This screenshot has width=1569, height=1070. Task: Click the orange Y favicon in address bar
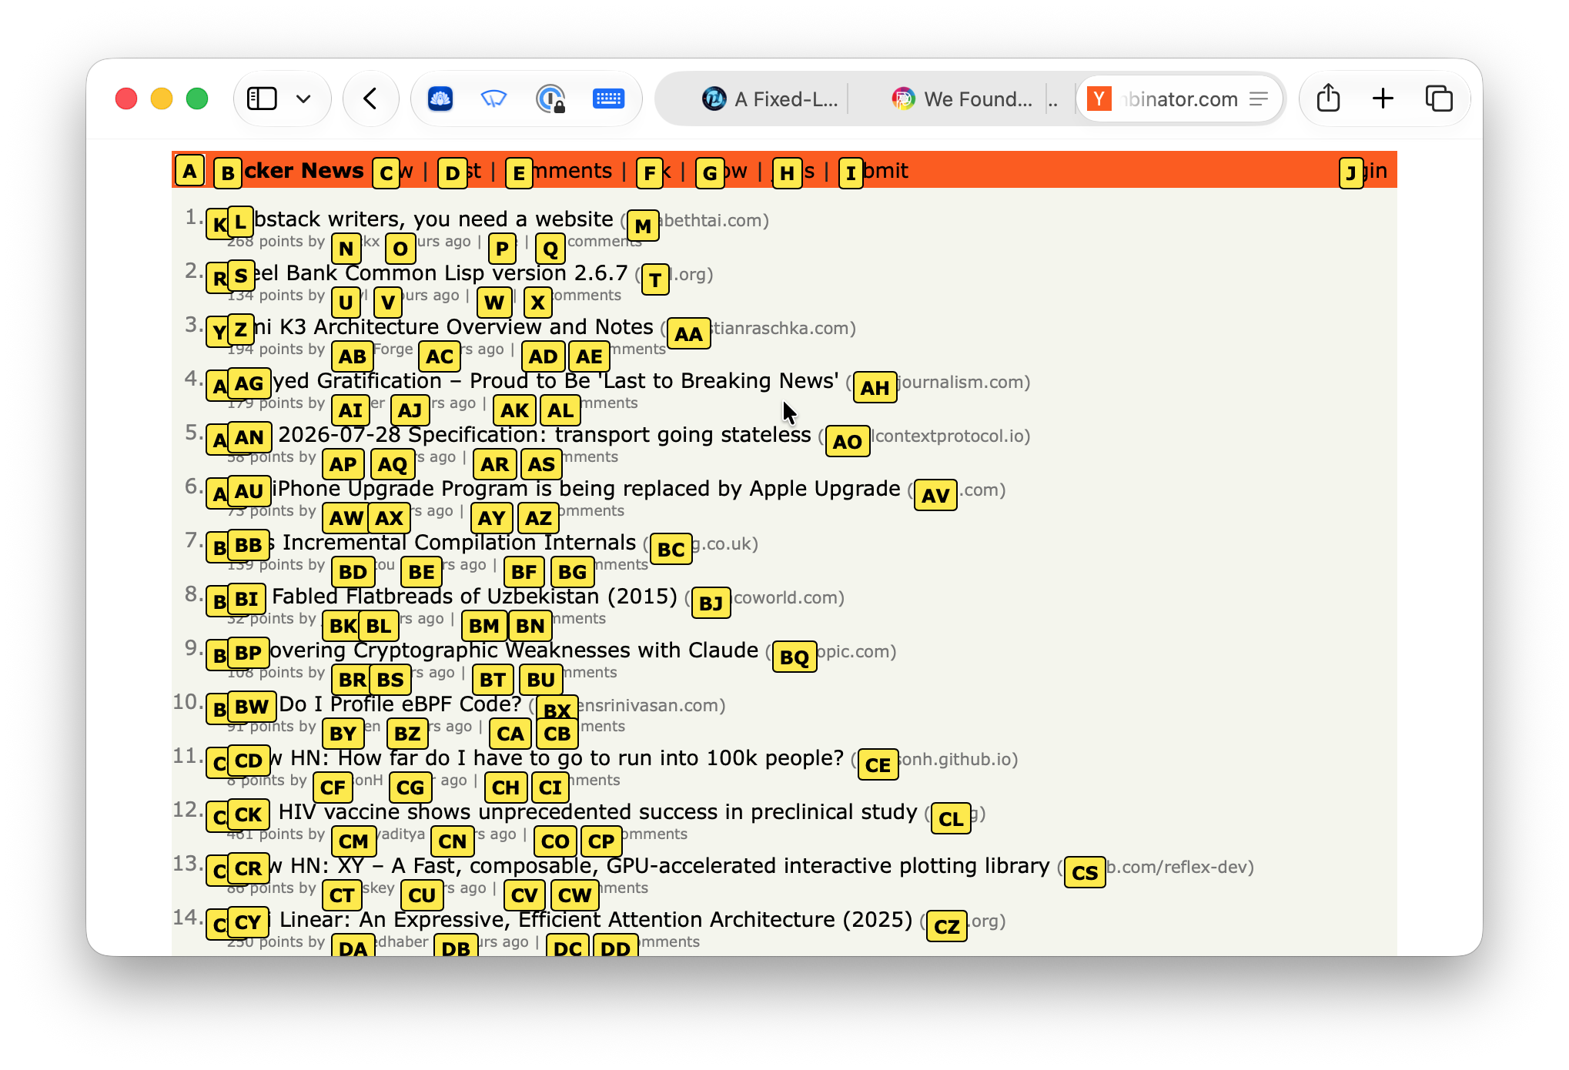1099,99
